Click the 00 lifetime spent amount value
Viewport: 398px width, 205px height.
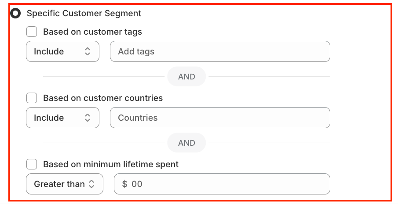(x=137, y=184)
